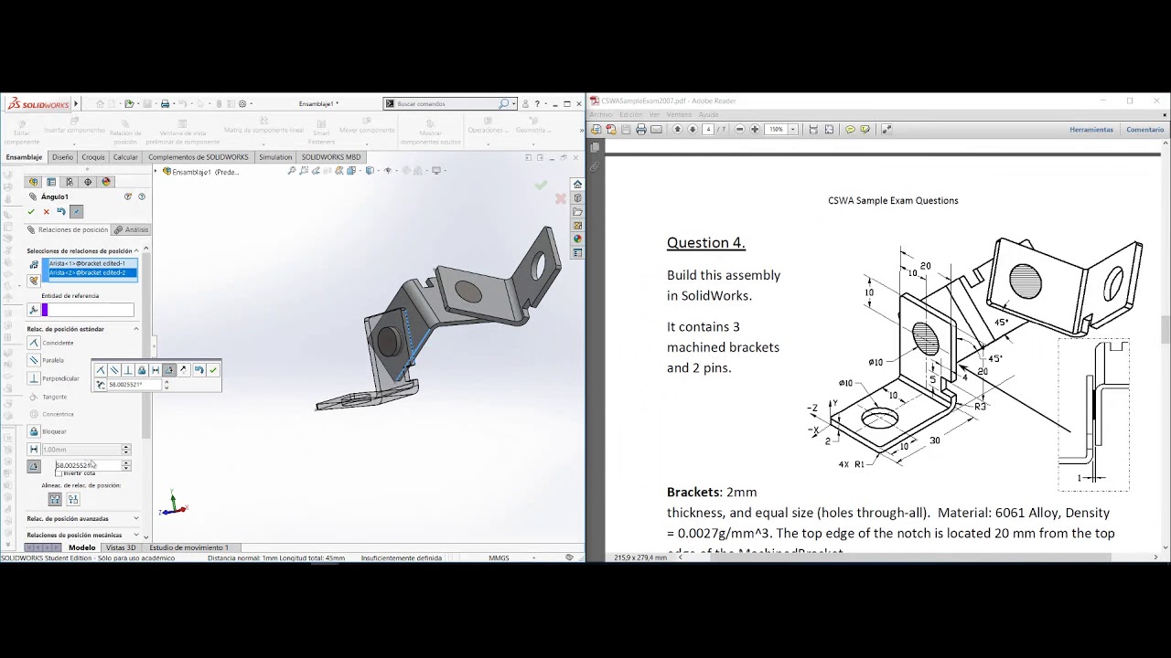Open Comentario pane in Adobe Reader
Image resolution: width=1171 pixels, height=658 pixels.
click(x=1144, y=130)
